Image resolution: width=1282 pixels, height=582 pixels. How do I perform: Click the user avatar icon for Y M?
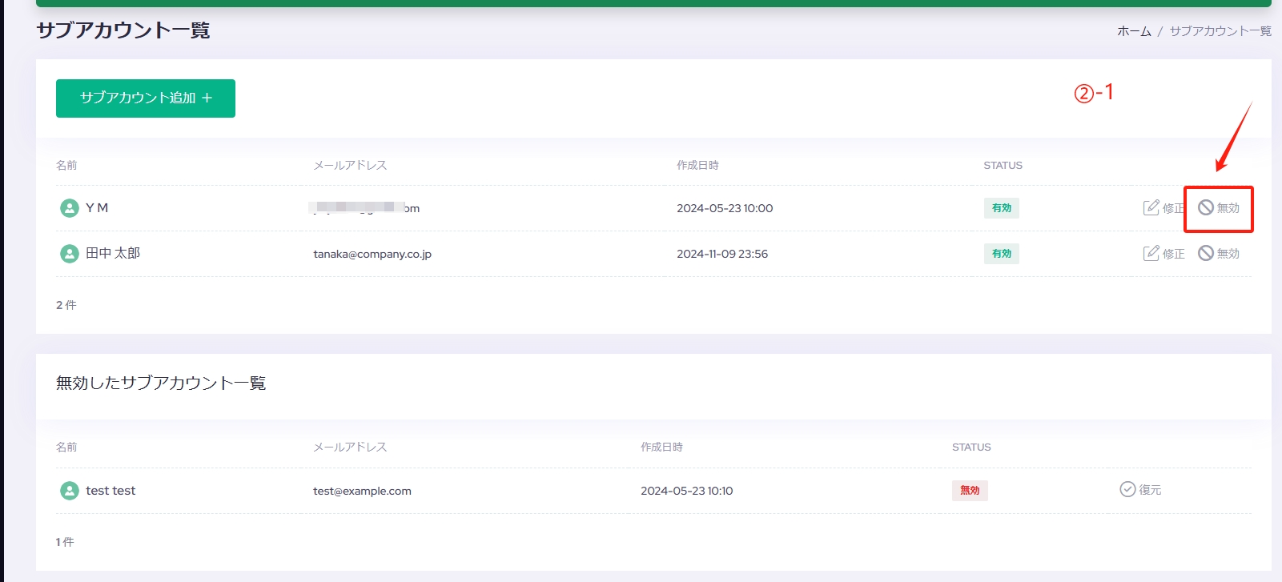pos(70,208)
